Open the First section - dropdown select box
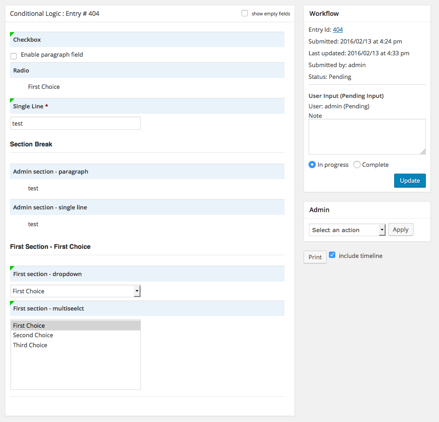Screen dimensions: 439x422 tap(75, 290)
